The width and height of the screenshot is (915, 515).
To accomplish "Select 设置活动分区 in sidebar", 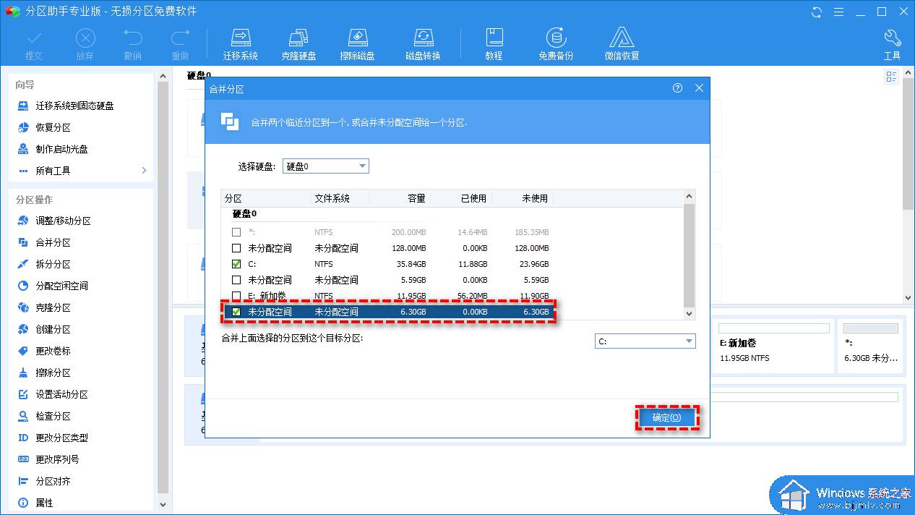I will [61, 394].
